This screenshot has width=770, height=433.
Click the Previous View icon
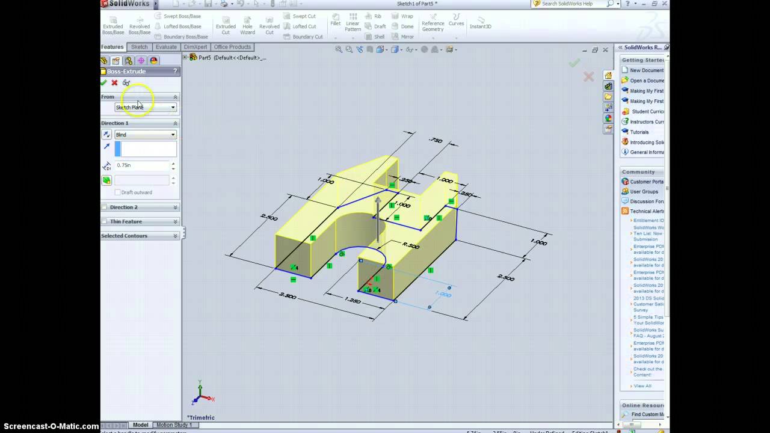pyautogui.click(x=359, y=50)
